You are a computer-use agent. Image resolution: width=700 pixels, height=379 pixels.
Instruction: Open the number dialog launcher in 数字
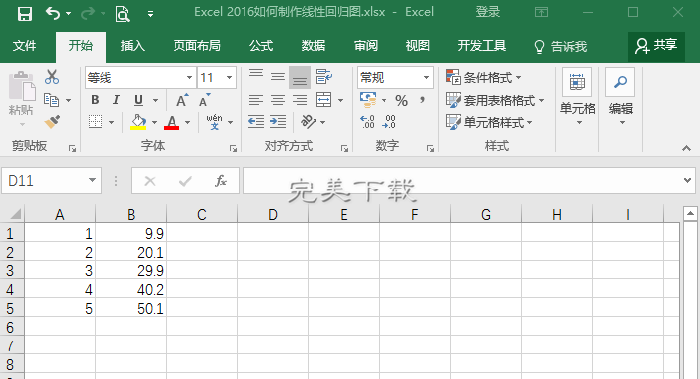tap(430, 148)
